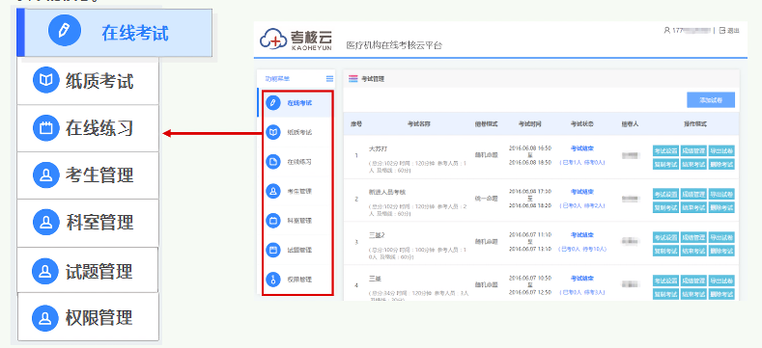Select 在线考试 text in the platform sidebar
The image size is (762, 348).
(x=299, y=103)
